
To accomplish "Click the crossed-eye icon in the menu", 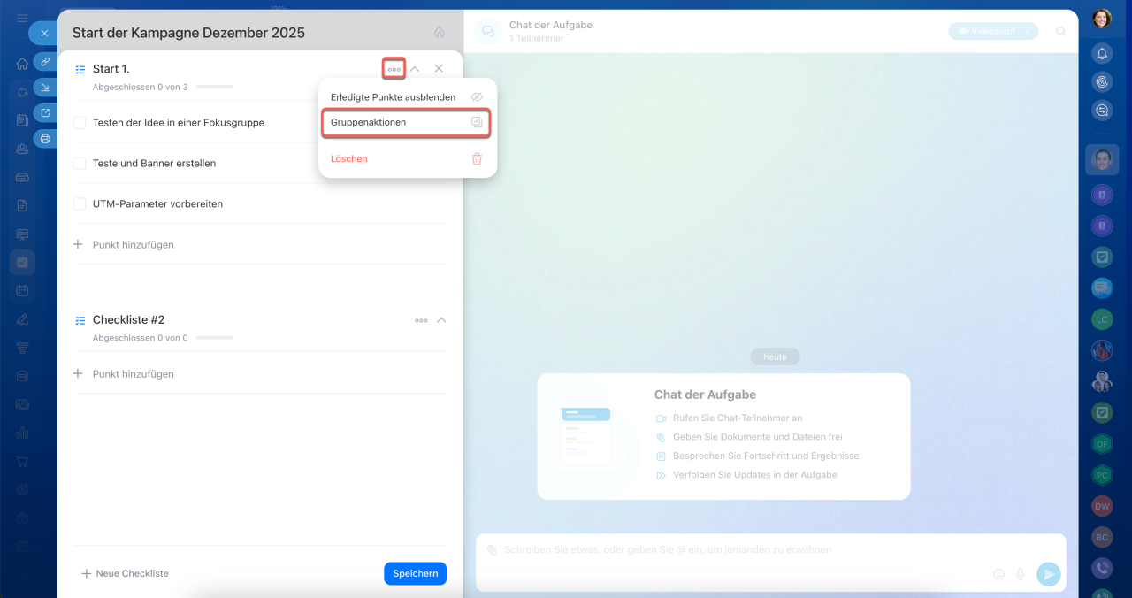I will pyautogui.click(x=477, y=96).
